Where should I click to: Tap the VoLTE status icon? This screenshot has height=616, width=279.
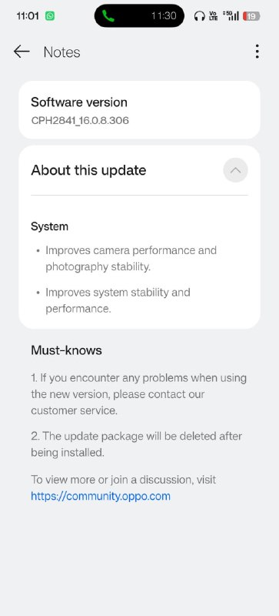click(x=213, y=16)
